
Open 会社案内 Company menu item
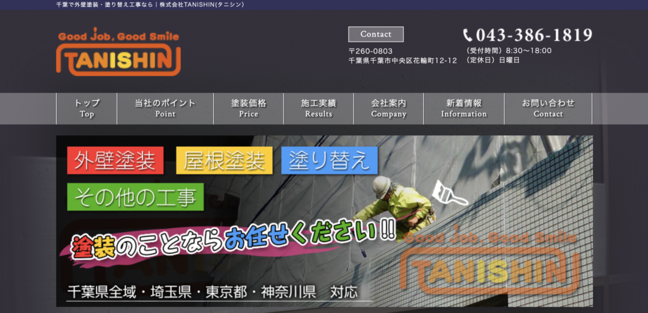pos(389,108)
